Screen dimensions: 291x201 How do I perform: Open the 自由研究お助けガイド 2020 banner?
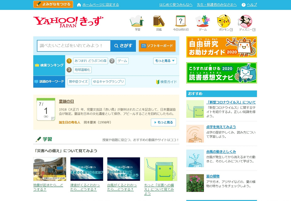pos(221,47)
